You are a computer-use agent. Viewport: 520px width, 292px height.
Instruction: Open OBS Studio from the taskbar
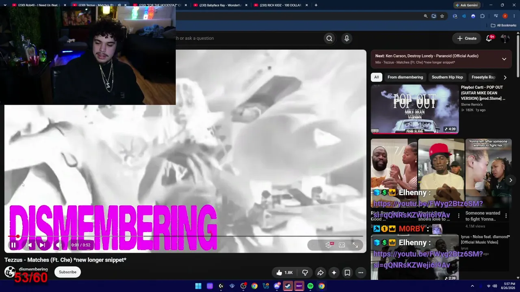243,286
